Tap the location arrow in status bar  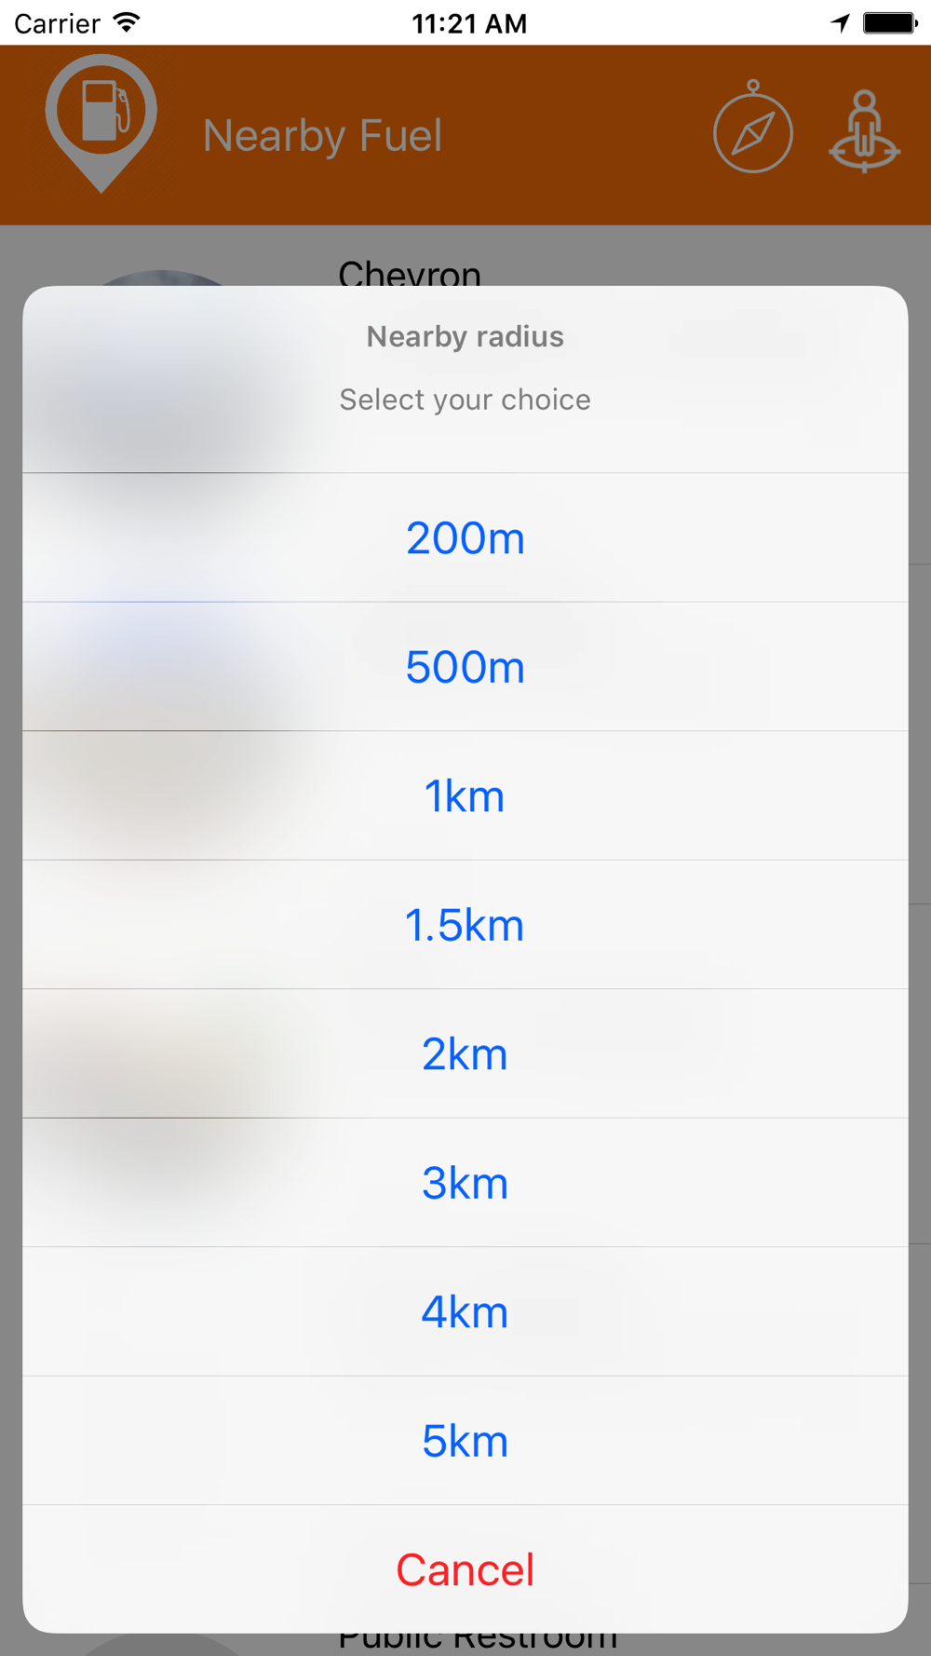coord(841,23)
